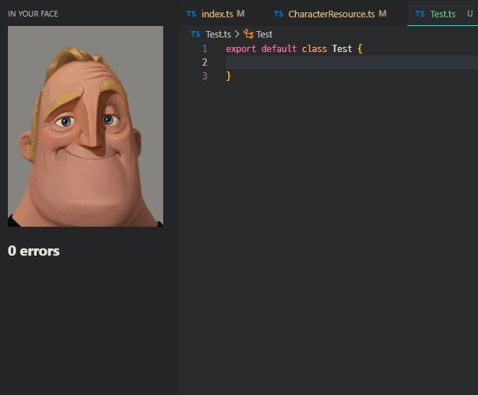478x395 pixels.
Task: Click the IN YOUR FACE panel header
Action: click(x=33, y=14)
